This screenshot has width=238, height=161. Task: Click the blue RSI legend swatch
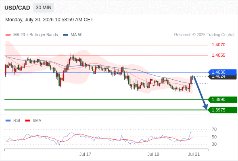(8, 121)
